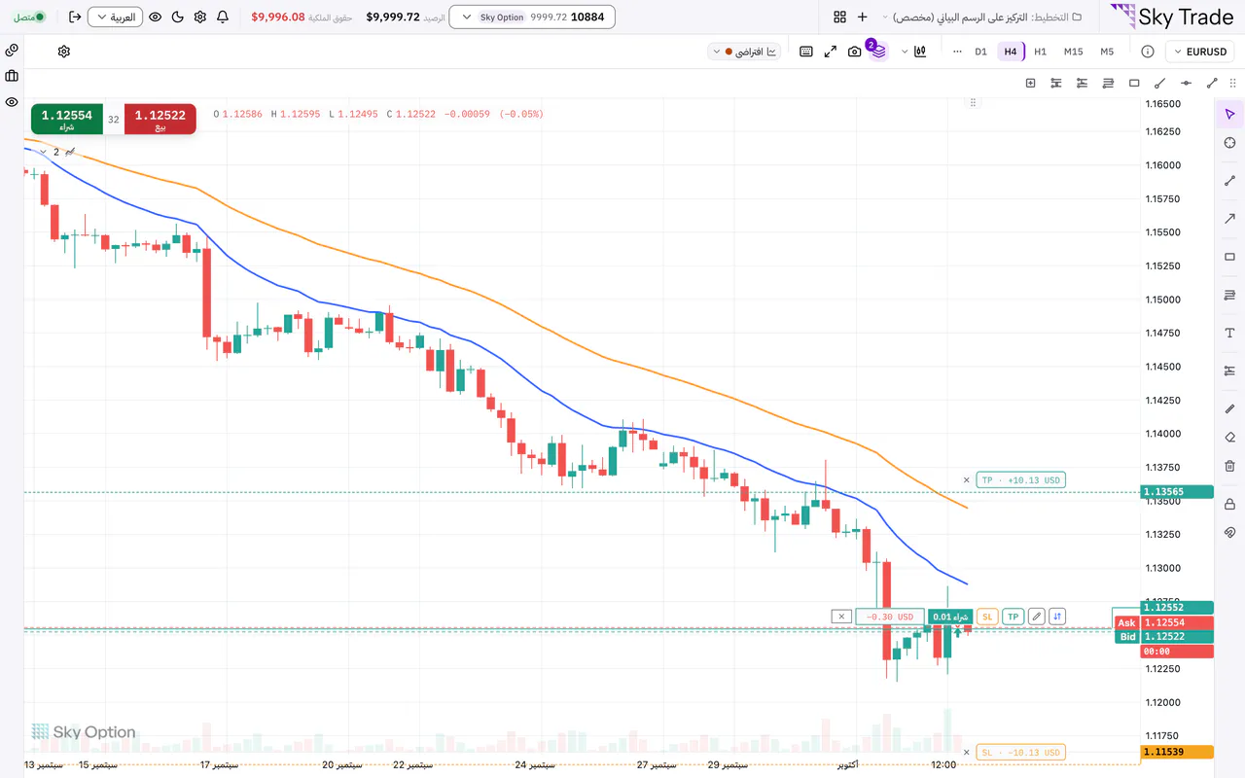The height and width of the screenshot is (778, 1245).
Task: Open the notifications bell
Action: pyautogui.click(x=223, y=18)
